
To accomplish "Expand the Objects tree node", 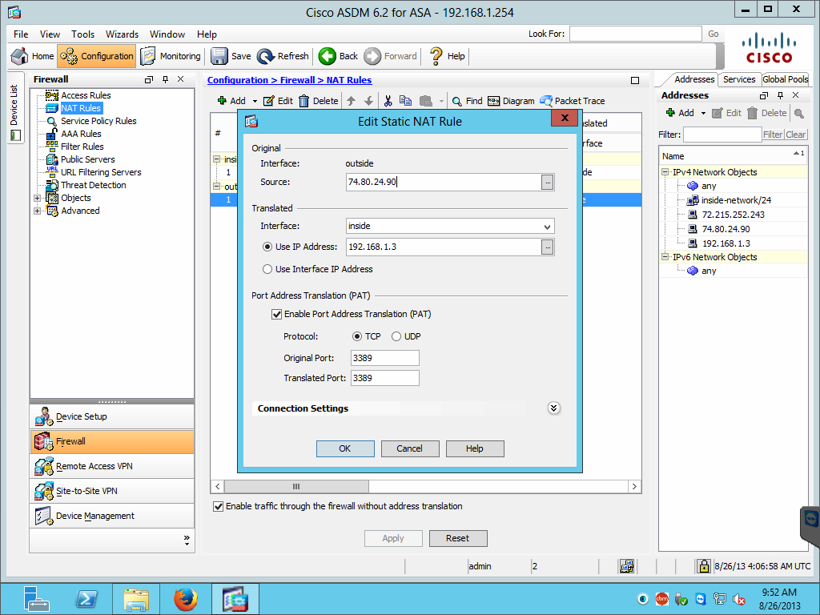I will click(37, 199).
